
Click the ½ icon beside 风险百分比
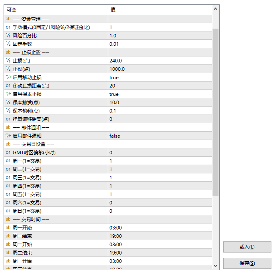click(8, 35)
